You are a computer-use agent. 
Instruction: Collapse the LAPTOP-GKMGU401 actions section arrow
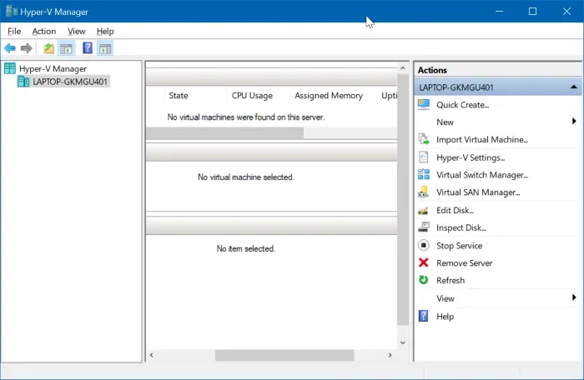click(x=574, y=87)
